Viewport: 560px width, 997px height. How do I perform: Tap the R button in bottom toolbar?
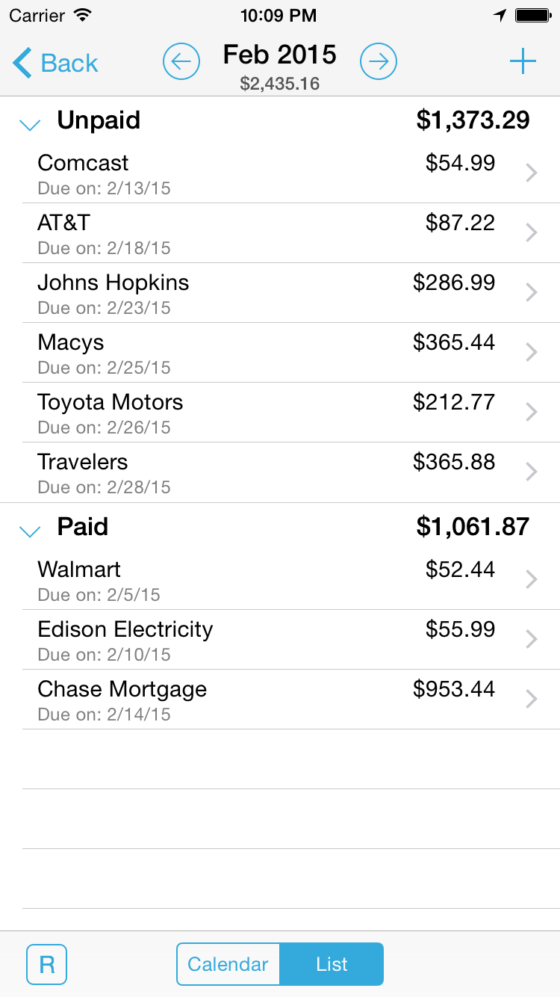[x=46, y=964]
